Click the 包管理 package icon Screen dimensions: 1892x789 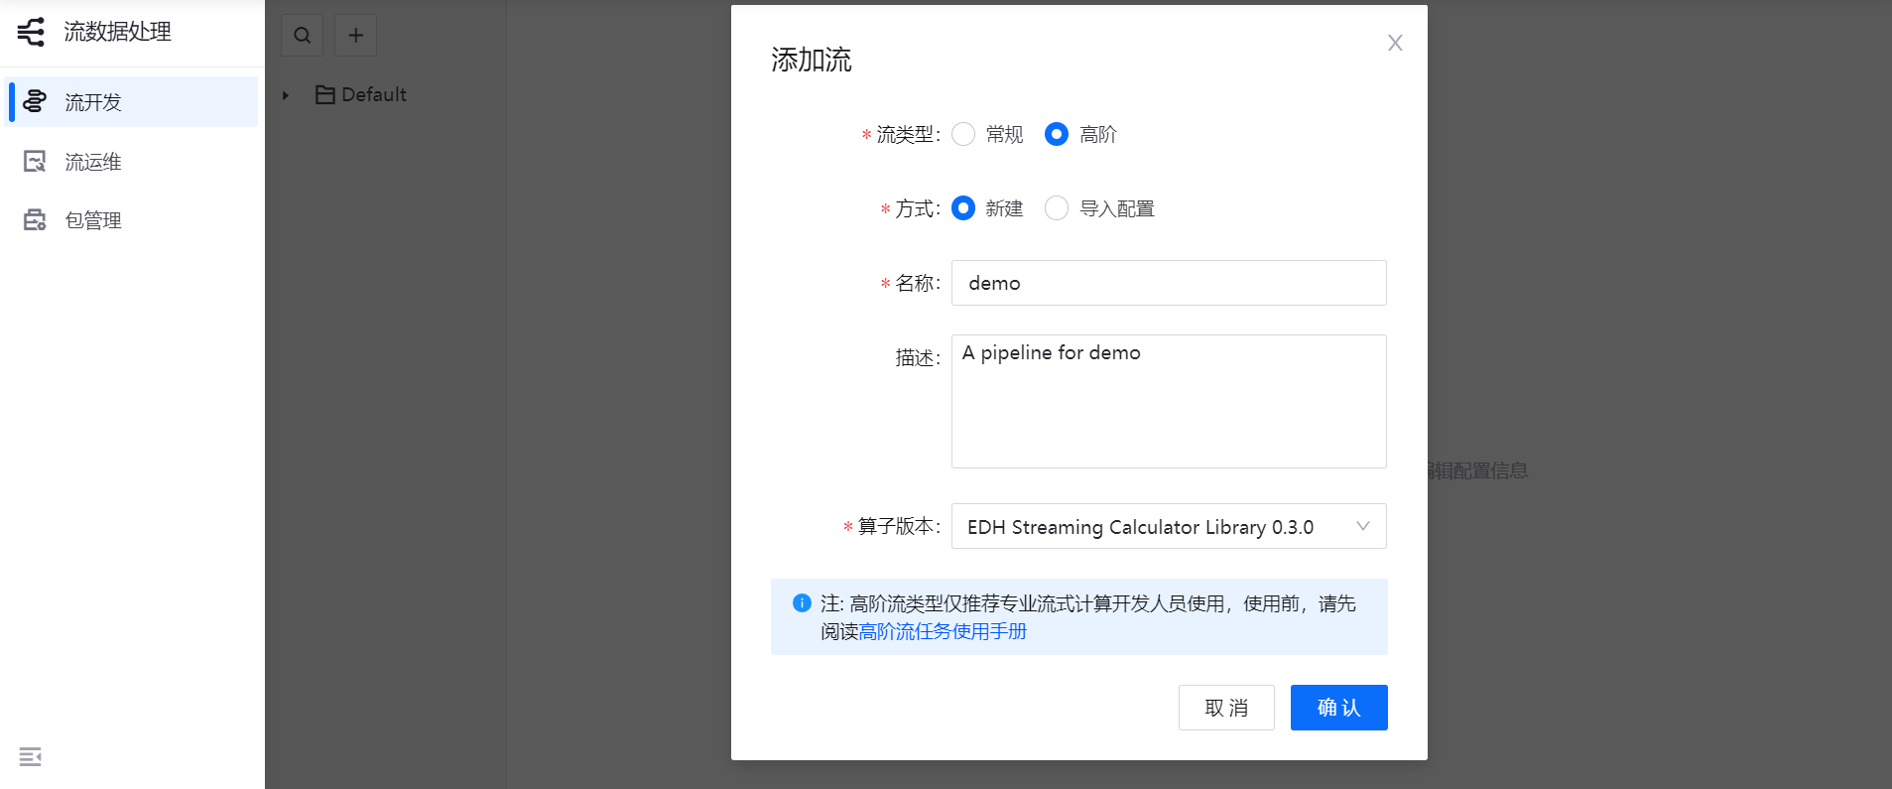coord(35,219)
